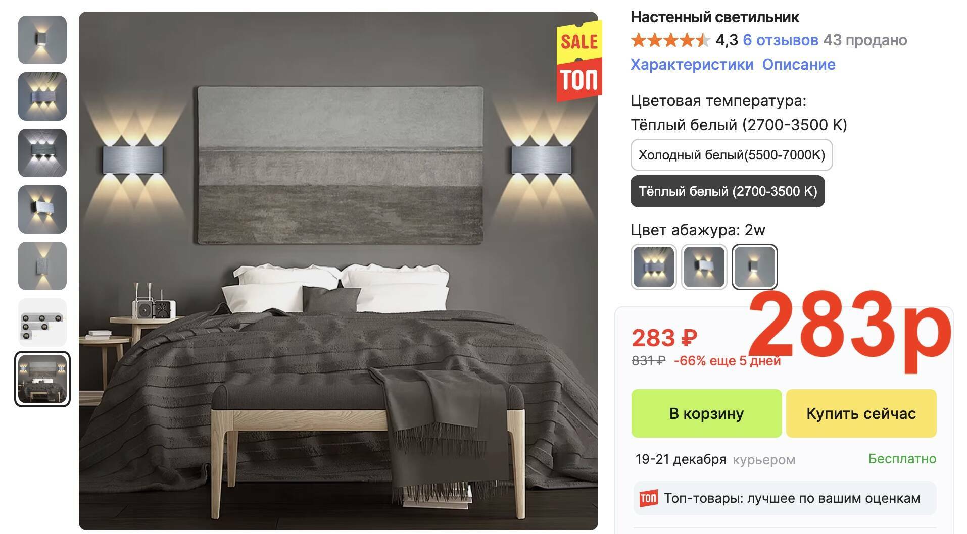Click the red ТОП badge icon
Image resolution: width=967 pixels, height=534 pixels.
click(x=649, y=499)
